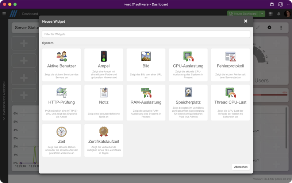Click the Notiz description text
Image resolution: width=292 pixels, height=183 pixels.
click(104, 115)
